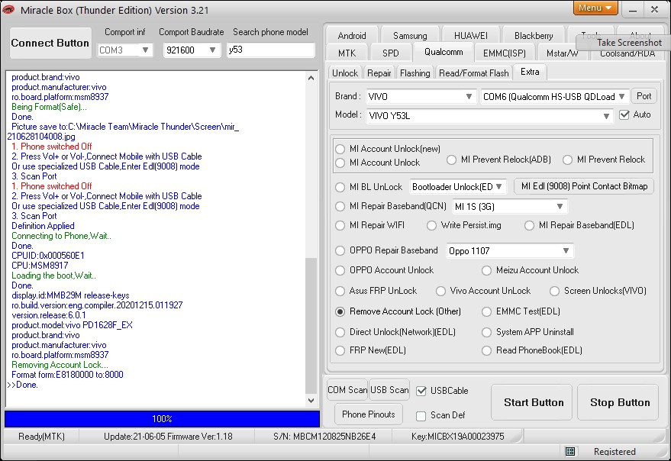Select the SPD tab

point(390,53)
